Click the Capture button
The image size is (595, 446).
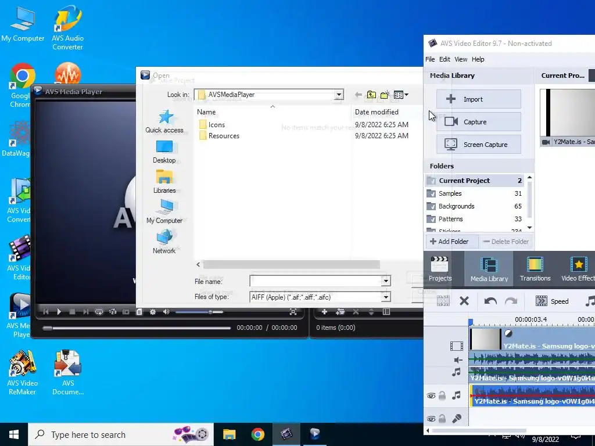[479, 122]
